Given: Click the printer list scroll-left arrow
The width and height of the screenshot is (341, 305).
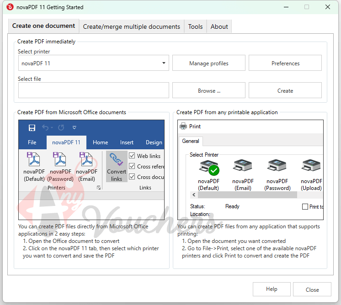Looking at the screenshot, I should [x=194, y=195].
